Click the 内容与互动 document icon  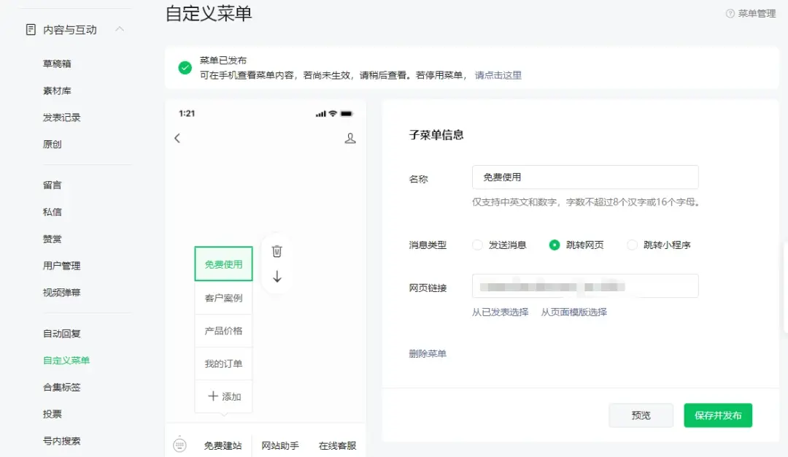click(x=31, y=30)
